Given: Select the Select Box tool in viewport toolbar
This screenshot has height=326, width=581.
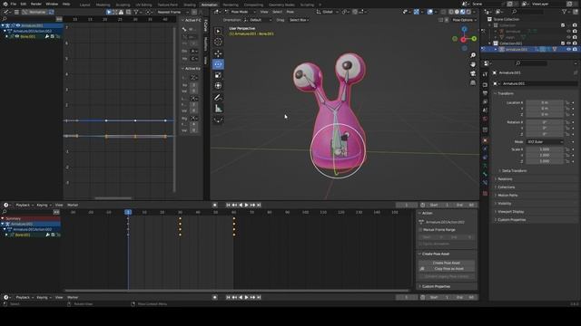Looking at the screenshot, I should tap(218, 32).
